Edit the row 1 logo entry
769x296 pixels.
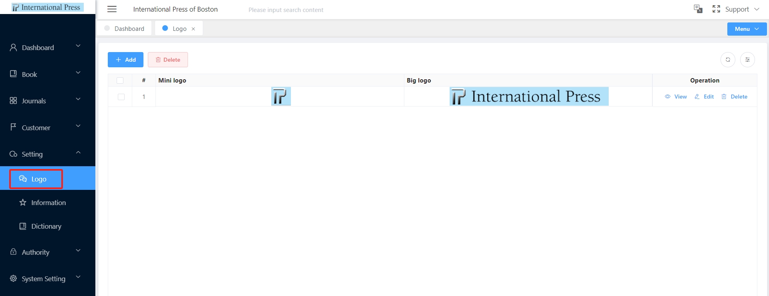click(x=704, y=97)
